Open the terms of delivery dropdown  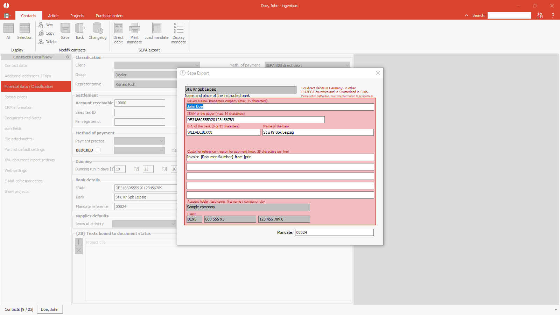click(173, 224)
